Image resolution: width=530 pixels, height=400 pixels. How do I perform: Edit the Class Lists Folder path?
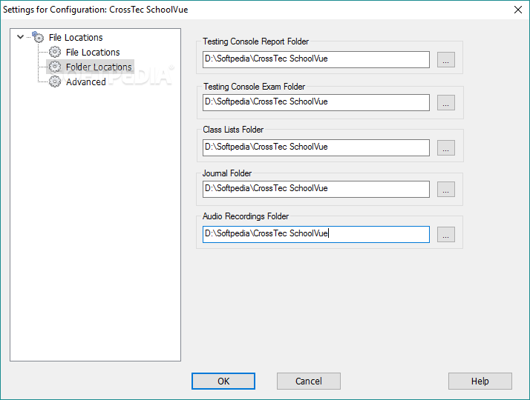pyautogui.click(x=316, y=147)
